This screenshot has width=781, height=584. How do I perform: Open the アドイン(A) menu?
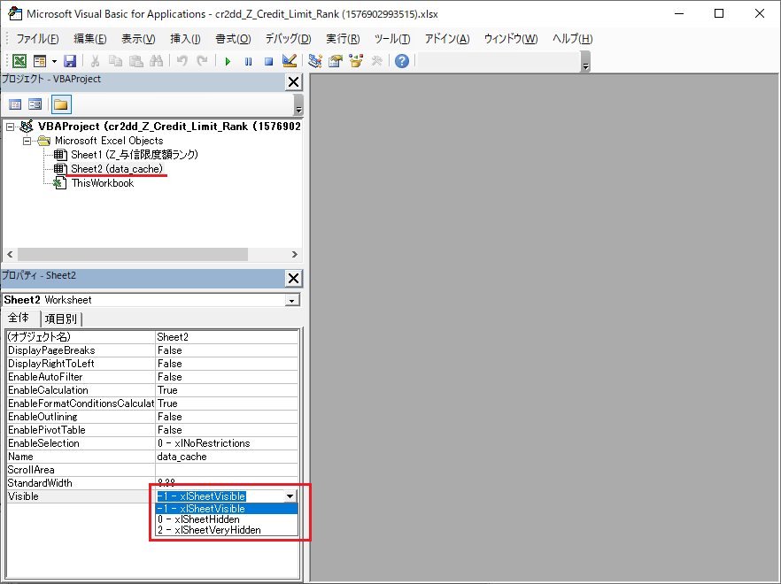click(447, 39)
